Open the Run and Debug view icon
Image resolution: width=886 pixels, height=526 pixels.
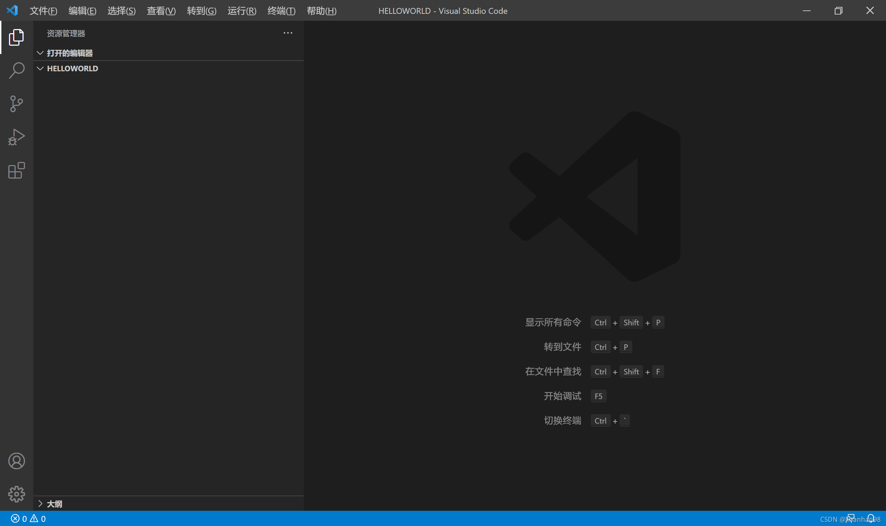16,137
